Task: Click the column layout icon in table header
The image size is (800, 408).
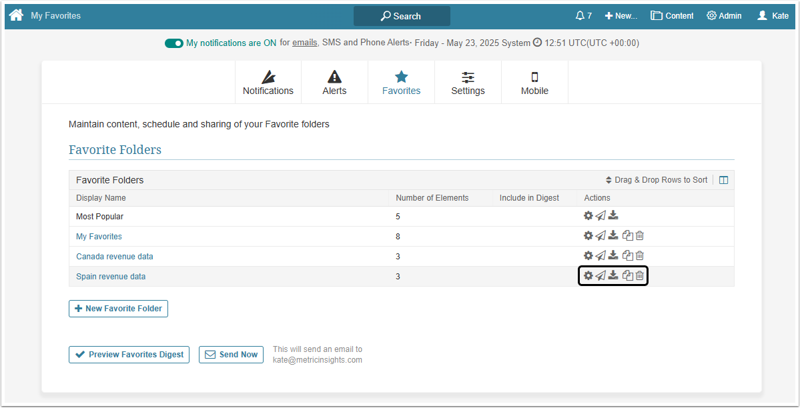Action: [x=723, y=180]
